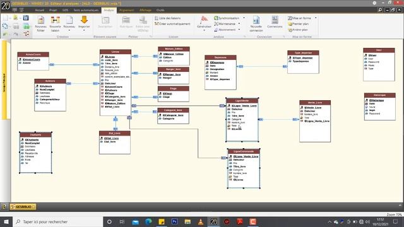Viewport: 404px width, 227px height.
Task: Click the Windows search box
Action: tap(57, 221)
